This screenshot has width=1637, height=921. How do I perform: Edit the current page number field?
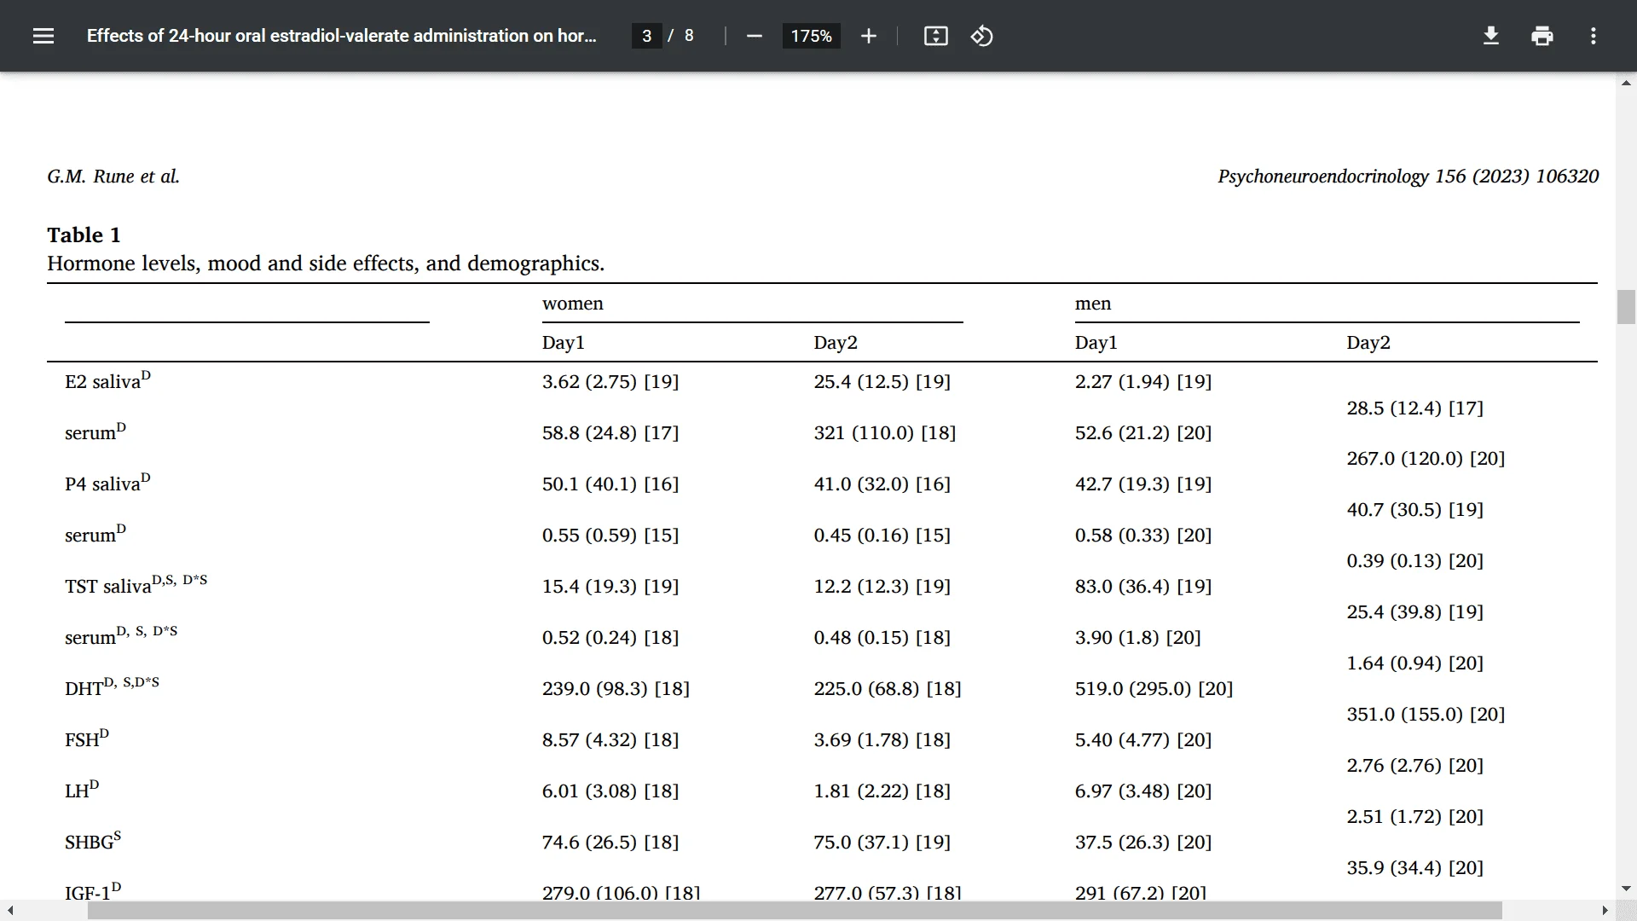click(x=647, y=36)
